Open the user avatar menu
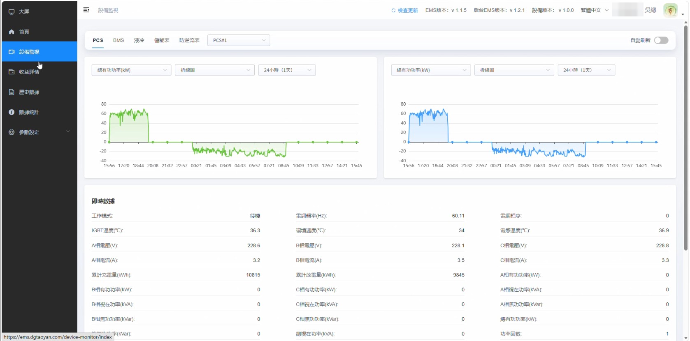This screenshot has height=341, width=690. click(671, 10)
